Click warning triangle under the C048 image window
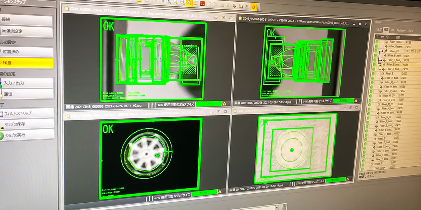This screenshot has width=421, height=210. 224,104
